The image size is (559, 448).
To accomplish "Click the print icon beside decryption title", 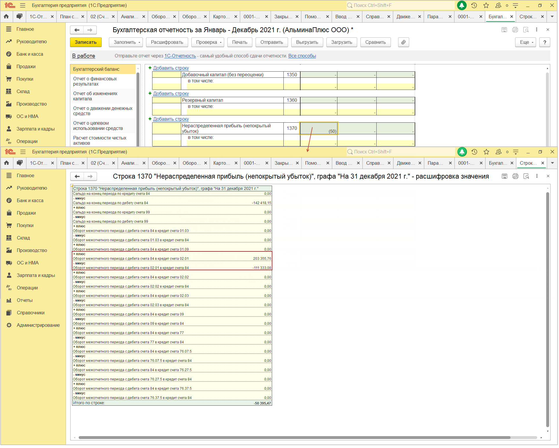I will 515,176.
